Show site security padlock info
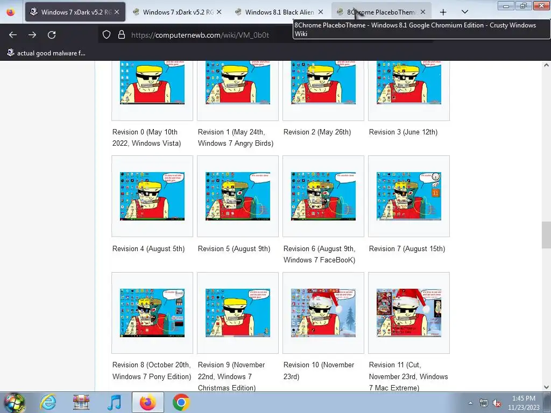551x413 pixels. (122, 35)
